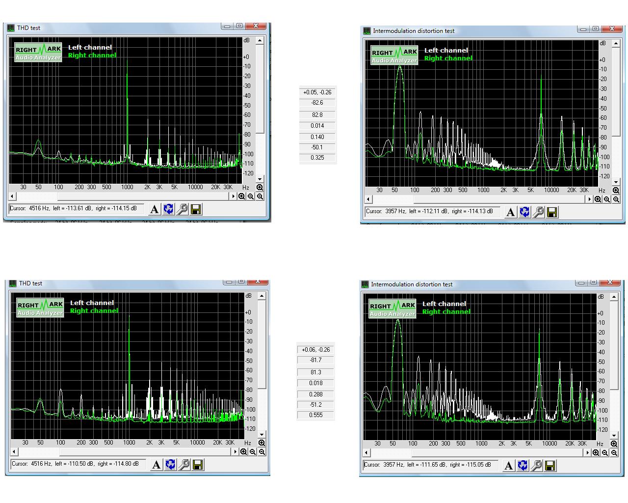Click the letter A icon in upper Intermodulation window
The image size is (628, 503).
point(511,212)
